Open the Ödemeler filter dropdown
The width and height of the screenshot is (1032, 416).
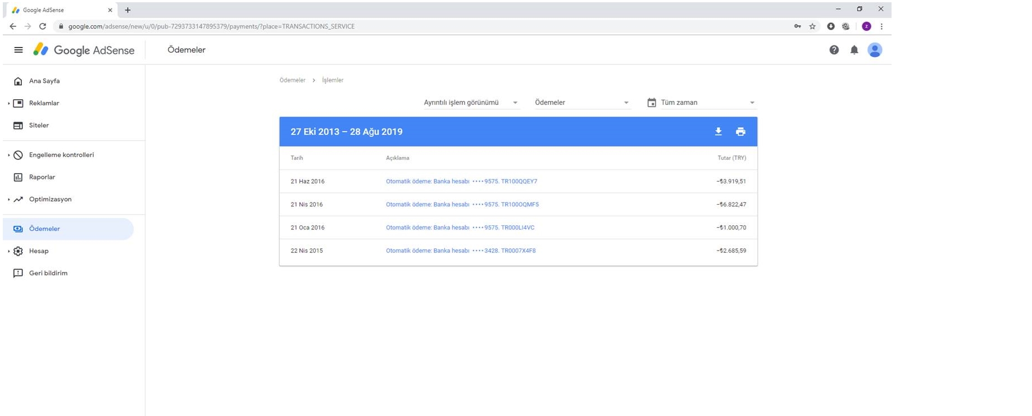(x=582, y=103)
